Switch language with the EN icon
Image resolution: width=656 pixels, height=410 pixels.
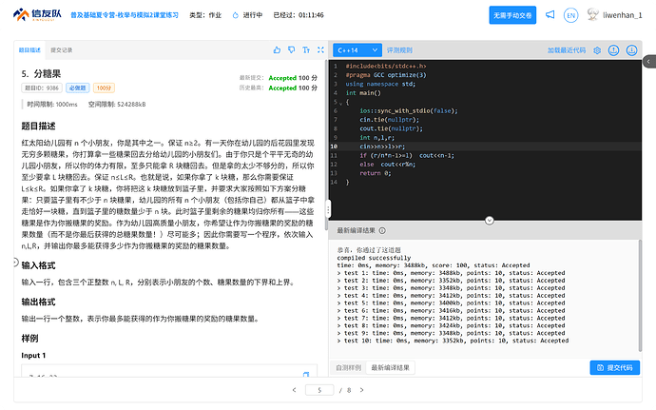pos(571,15)
